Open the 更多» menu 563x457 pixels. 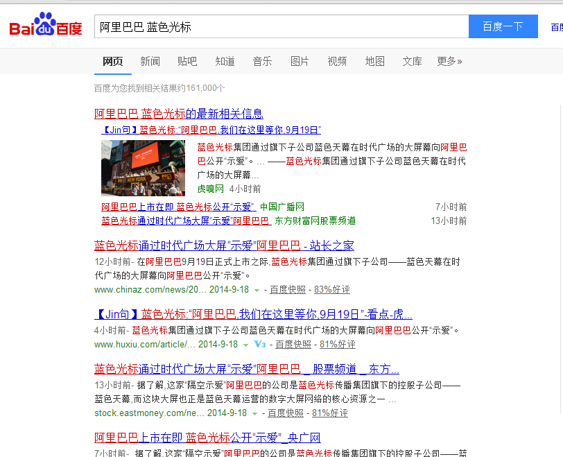[x=449, y=62]
